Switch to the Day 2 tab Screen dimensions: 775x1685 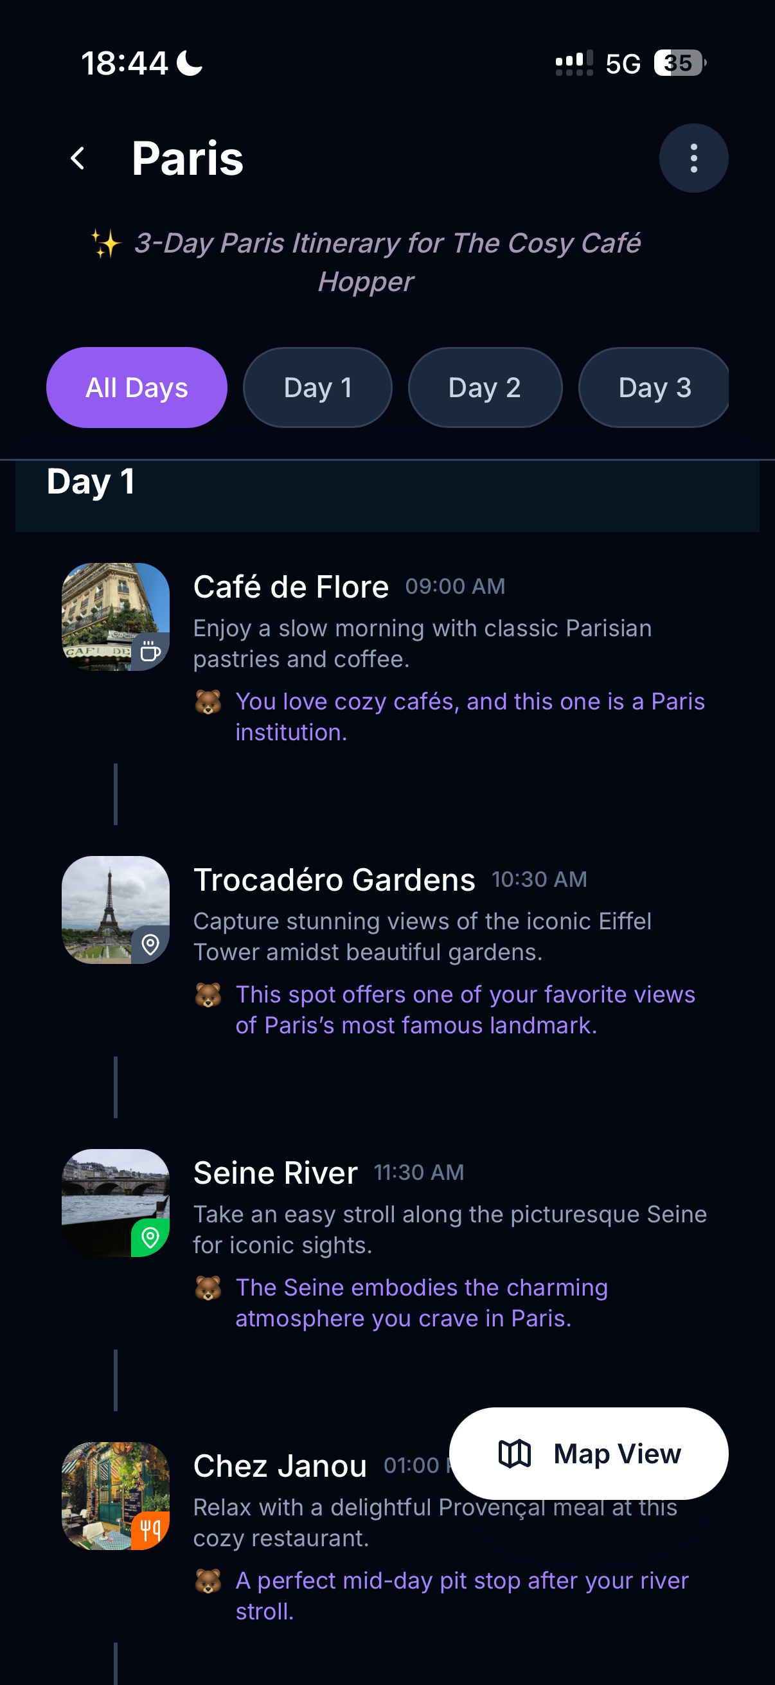pyautogui.click(x=485, y=388)
